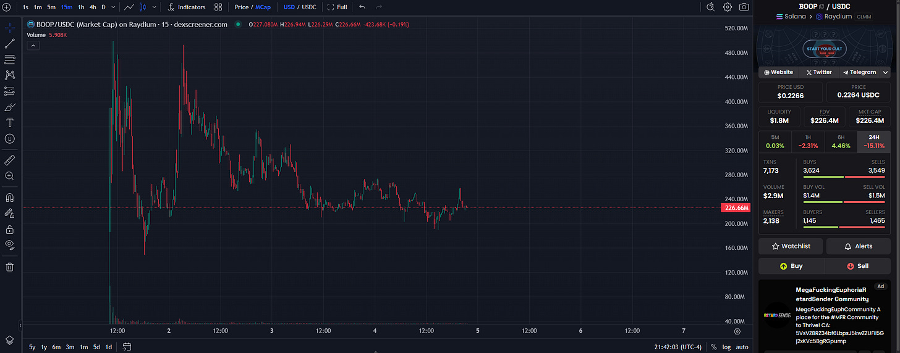The image size is (900, 353).
Task: Select the trend line drawing tool
Action: pos(9,44)
